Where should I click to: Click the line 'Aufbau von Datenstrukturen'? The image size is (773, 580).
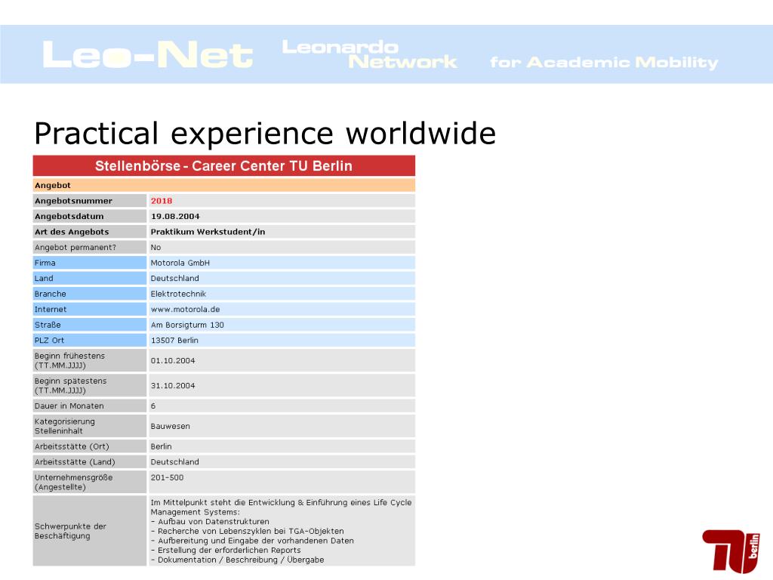213,522
